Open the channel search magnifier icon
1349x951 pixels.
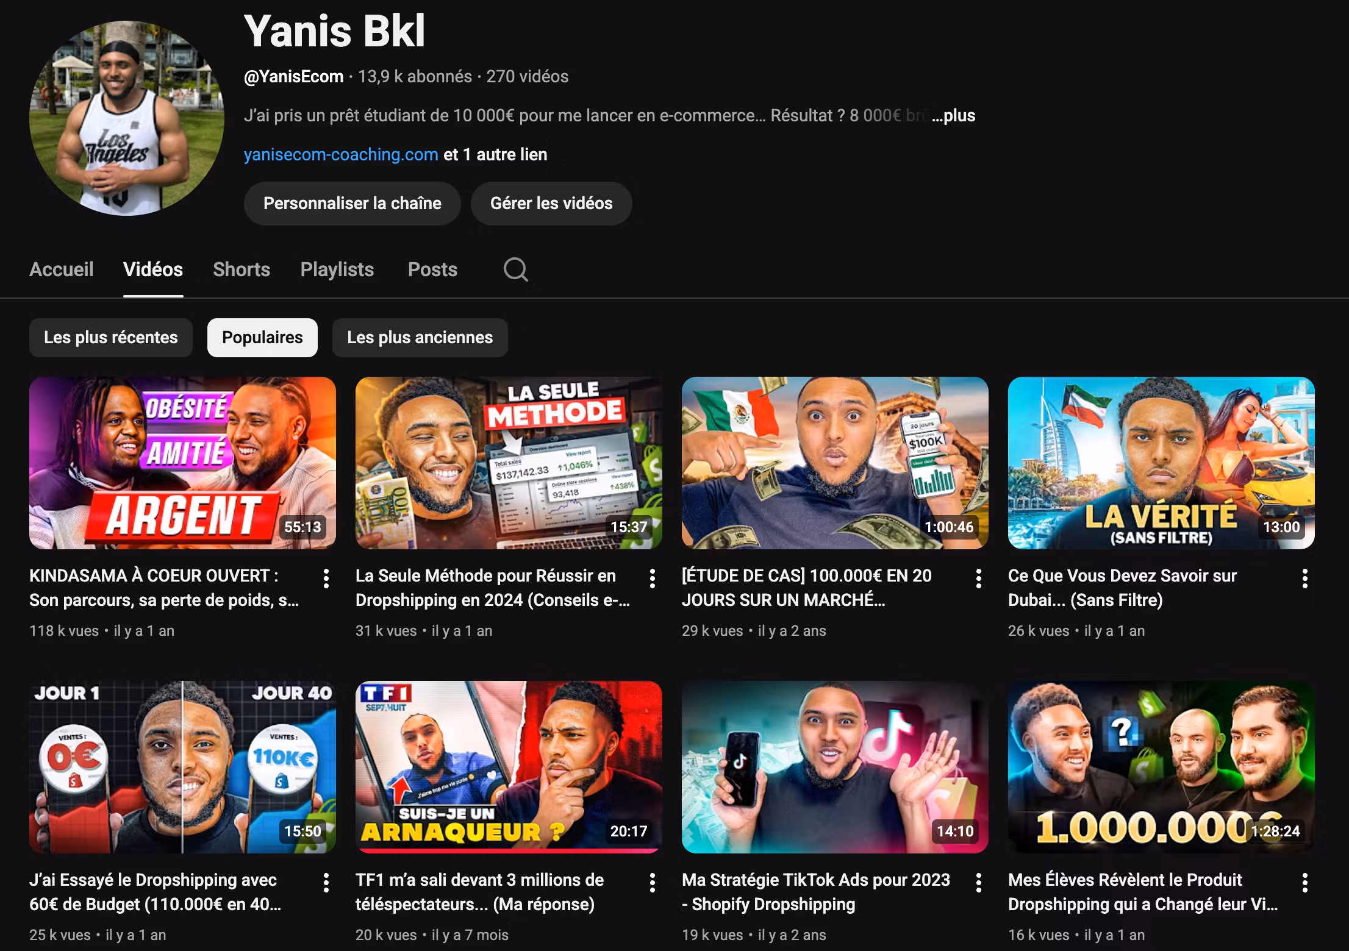click(515, 269)
